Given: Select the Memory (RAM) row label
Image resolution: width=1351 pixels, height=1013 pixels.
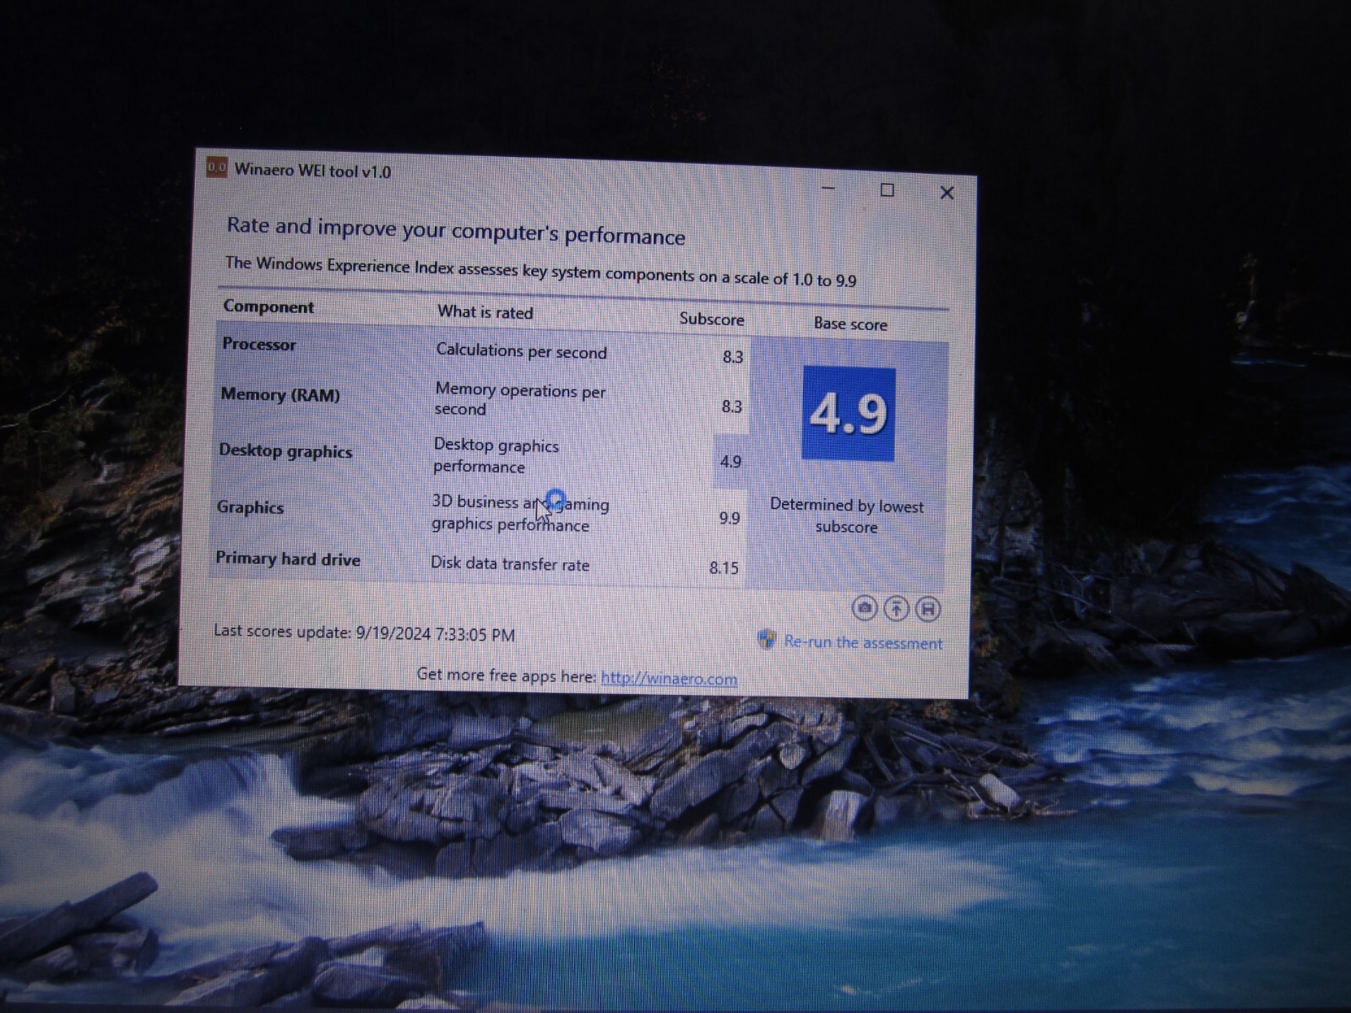Looking at the screenshot, I should pos(280,394).
